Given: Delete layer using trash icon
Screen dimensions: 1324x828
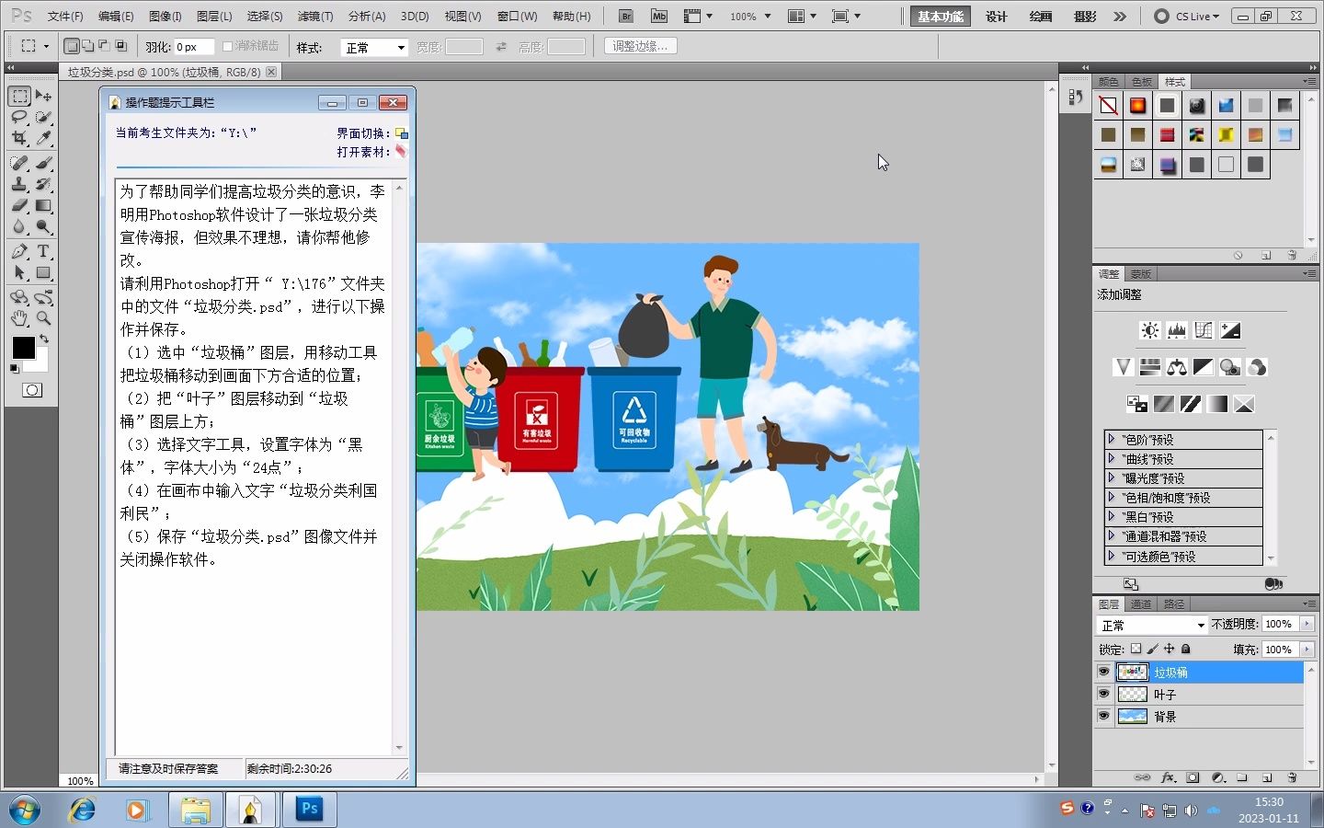Looking at the screenshot, I should [x=1292, y=777].
